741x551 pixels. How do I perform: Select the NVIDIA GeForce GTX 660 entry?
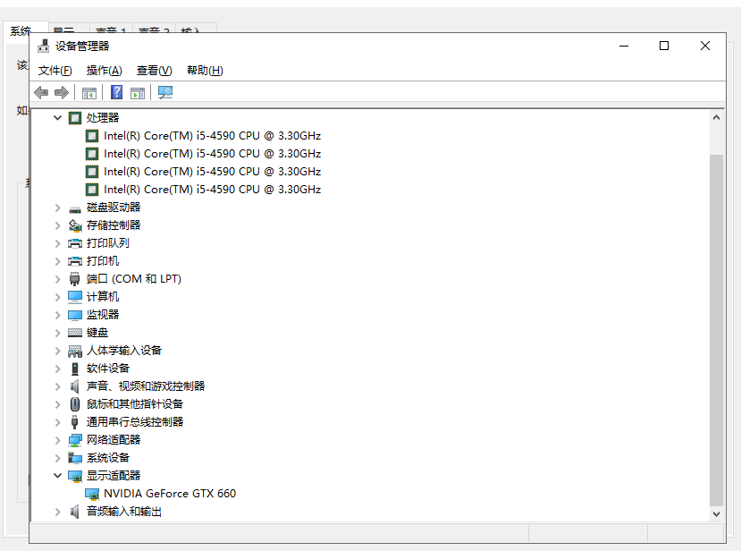coord(170,494)
